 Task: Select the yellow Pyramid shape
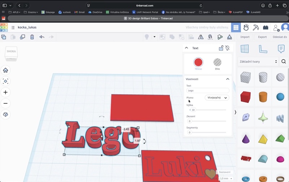263,139
